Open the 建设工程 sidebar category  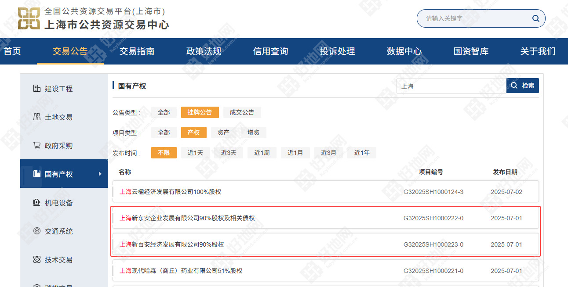click(x=64, y=89)
